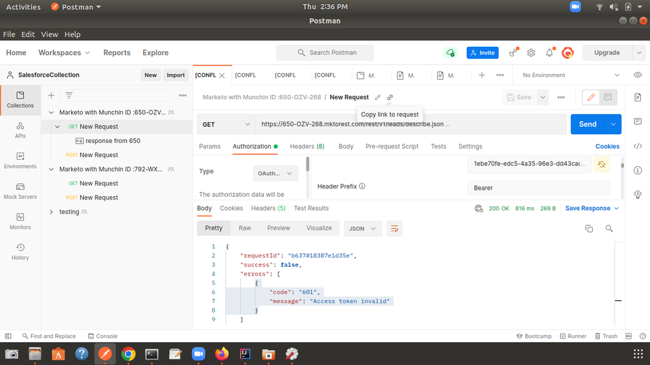Open the Environments sidebar panel

pos(20,160)
